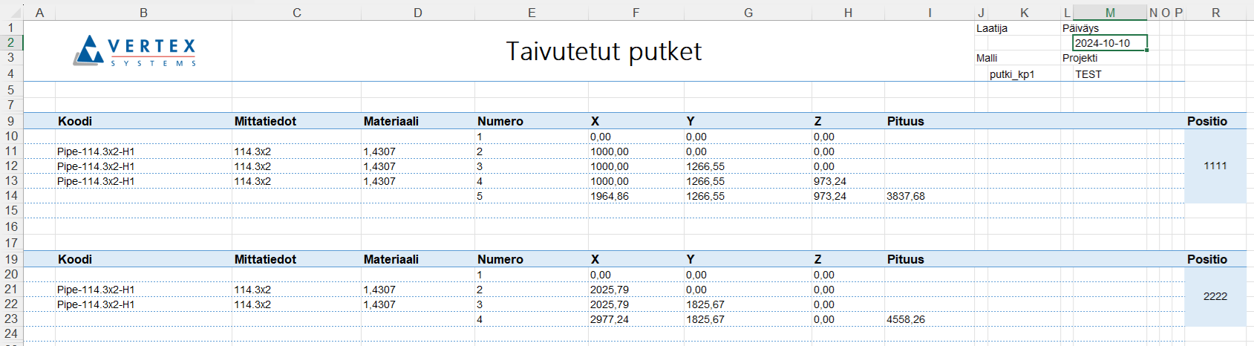Select the 'Laatija' label cell
The width and height of the screenshot is (1254, 346).
[992, 28]
